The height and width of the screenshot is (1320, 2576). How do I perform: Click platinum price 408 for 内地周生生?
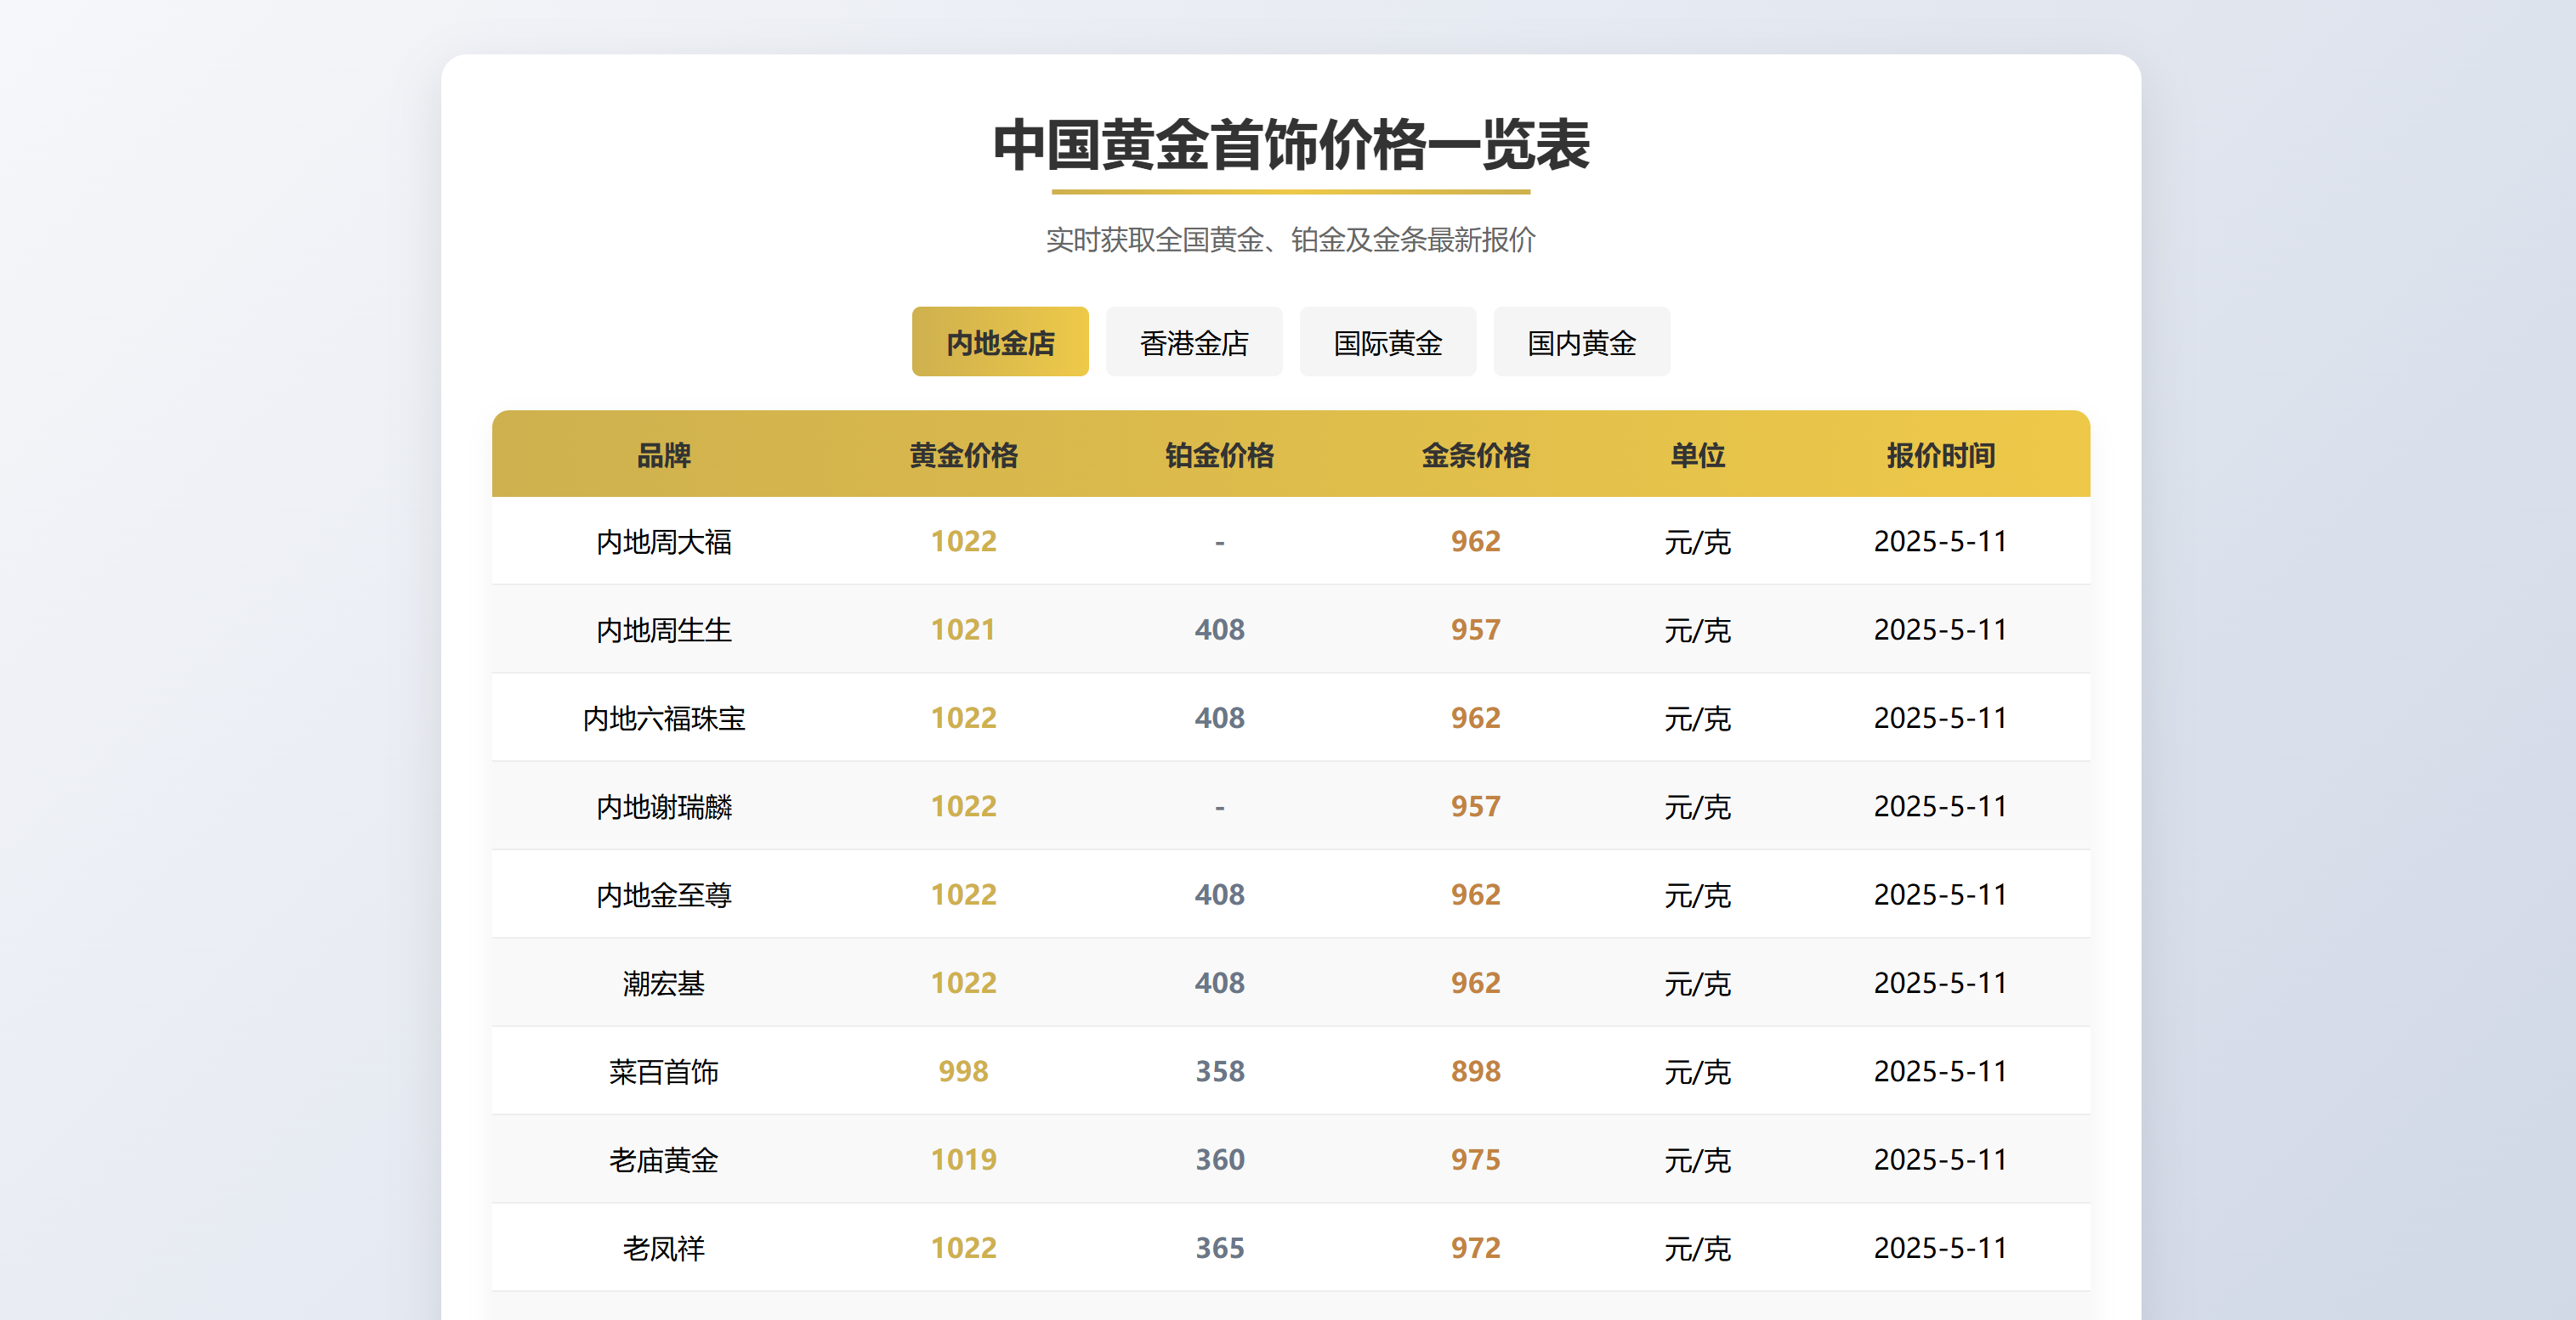click(1220, 629)
